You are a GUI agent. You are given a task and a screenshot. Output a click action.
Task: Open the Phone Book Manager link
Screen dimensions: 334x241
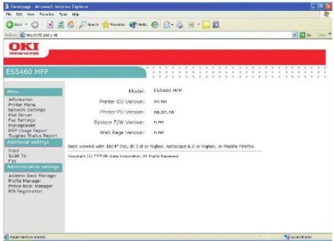click(30, 186)
